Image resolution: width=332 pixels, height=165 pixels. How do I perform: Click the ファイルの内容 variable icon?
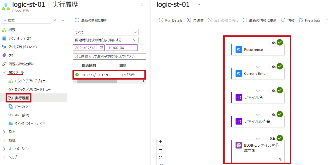click(x=239, y=121)
